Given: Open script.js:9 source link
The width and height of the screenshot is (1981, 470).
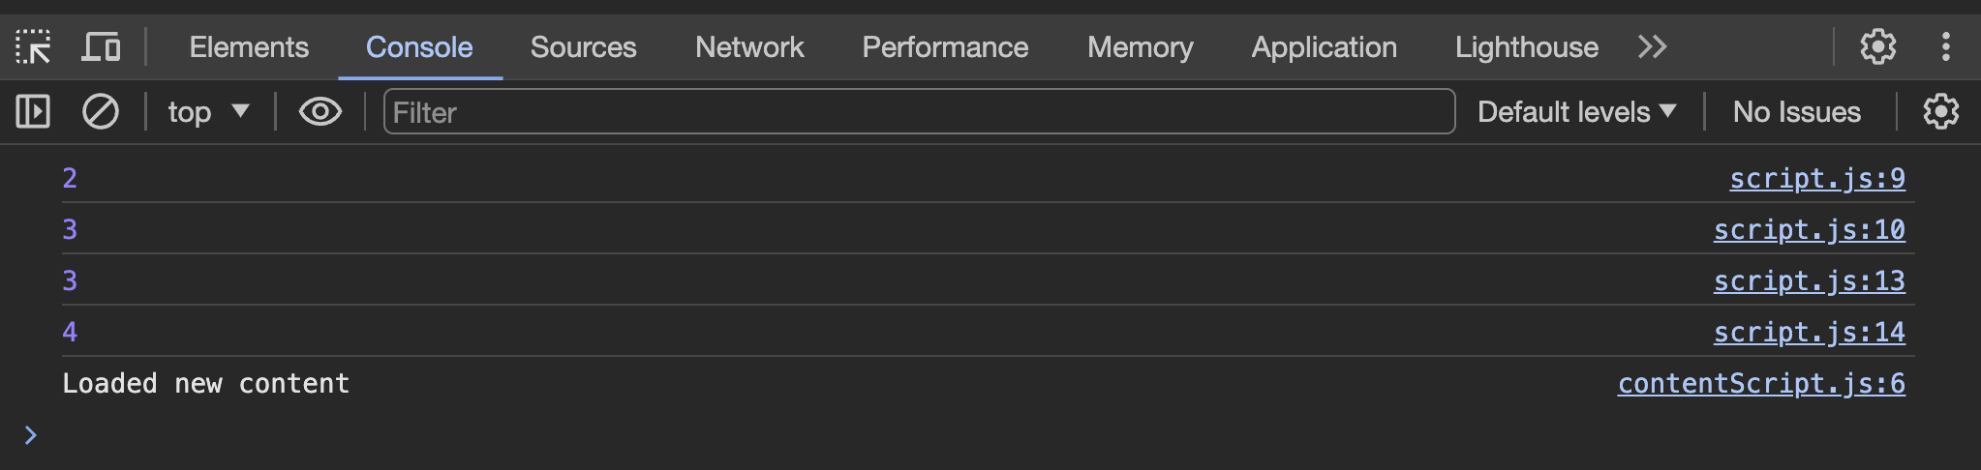Looking at the screenshot, I should (x=1817, y=178).
